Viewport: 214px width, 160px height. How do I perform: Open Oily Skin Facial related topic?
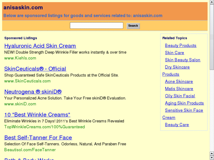click(180, 96)
